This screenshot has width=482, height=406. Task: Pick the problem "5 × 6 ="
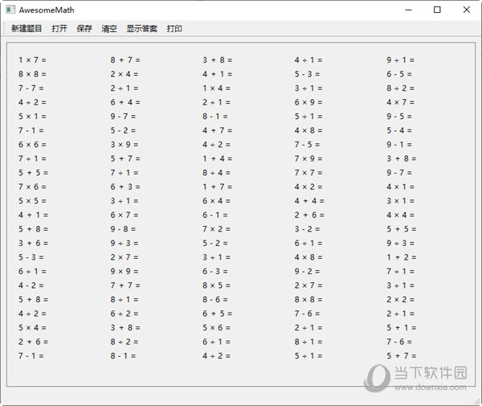[x=216, y=327]
